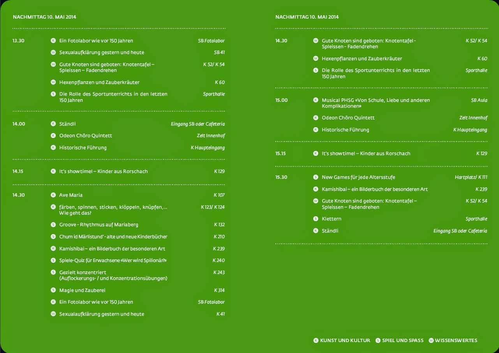This screenshot has width=499, height=353.
Task: Click the left 'NACHMITTAG 10. MAI 2014' heading
Action: click(44, 17)
